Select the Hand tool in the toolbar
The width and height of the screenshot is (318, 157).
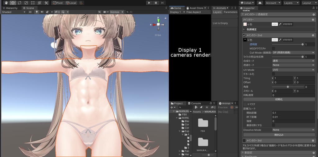pos(6,3)
